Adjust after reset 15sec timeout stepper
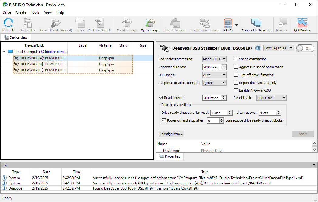 230,113
